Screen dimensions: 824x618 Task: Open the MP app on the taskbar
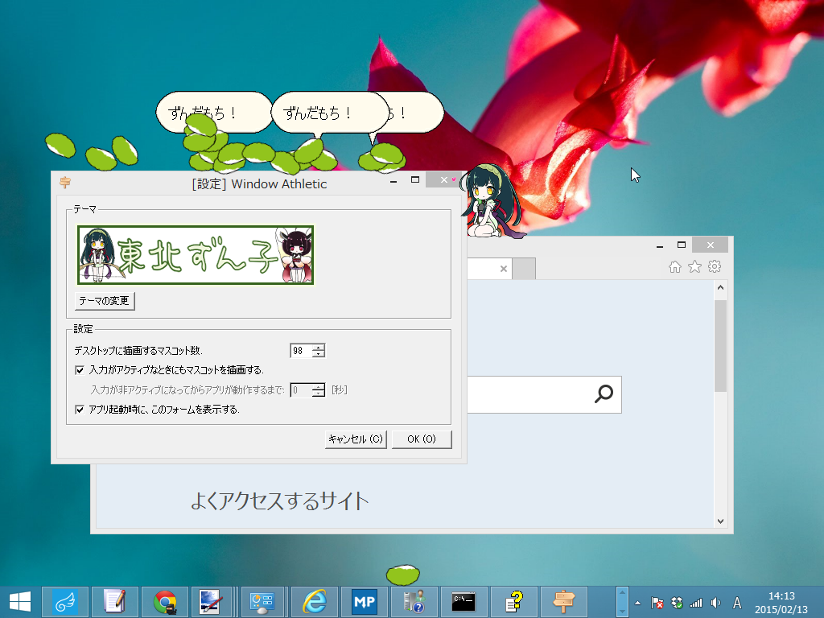[x=365, y=602]
